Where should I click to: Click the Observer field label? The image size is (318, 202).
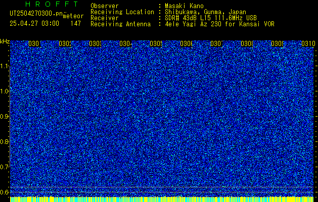coord(105,6)
